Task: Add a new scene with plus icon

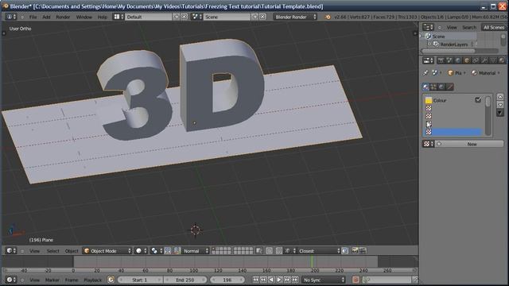Action: [x=254, y=17]
